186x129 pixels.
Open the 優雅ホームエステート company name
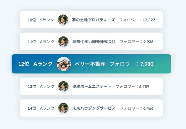point(92,86)
